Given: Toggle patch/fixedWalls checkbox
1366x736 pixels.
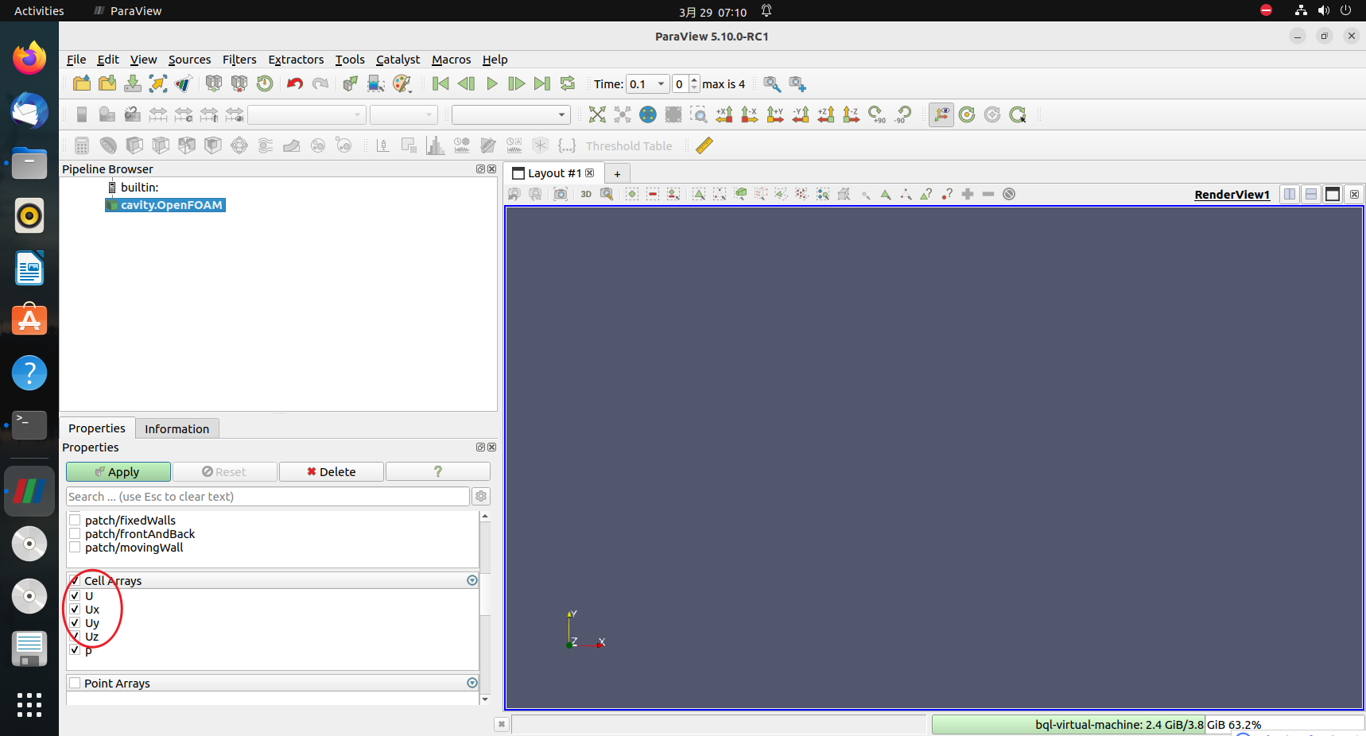Looking at the screenshot, I should pyautogui.click(x=75, y=521).
